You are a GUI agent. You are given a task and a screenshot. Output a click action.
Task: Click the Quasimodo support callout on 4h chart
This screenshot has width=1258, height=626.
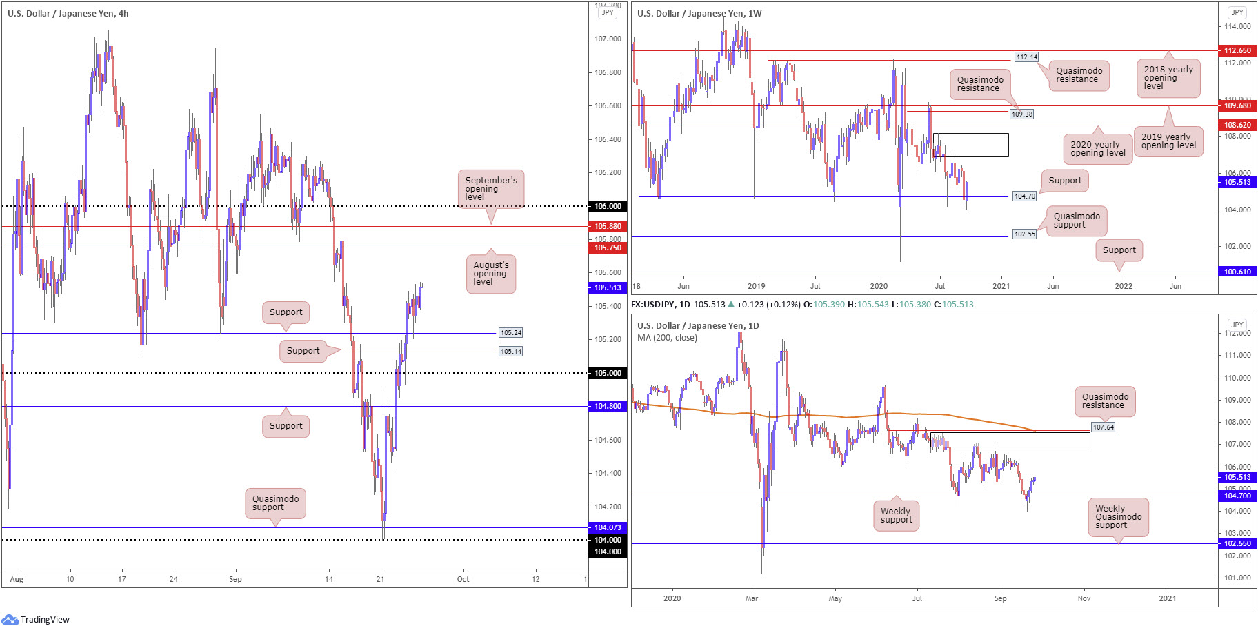pos(275,503)
